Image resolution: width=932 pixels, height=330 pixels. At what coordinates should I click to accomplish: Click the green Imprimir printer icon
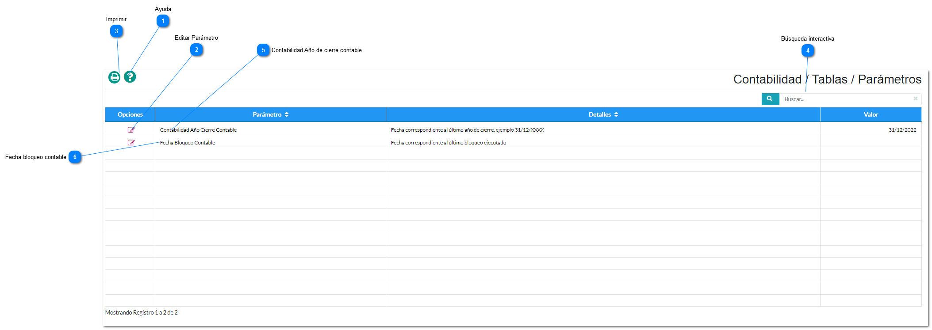click(114, 77)
